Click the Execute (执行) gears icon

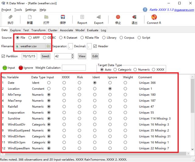10,17
